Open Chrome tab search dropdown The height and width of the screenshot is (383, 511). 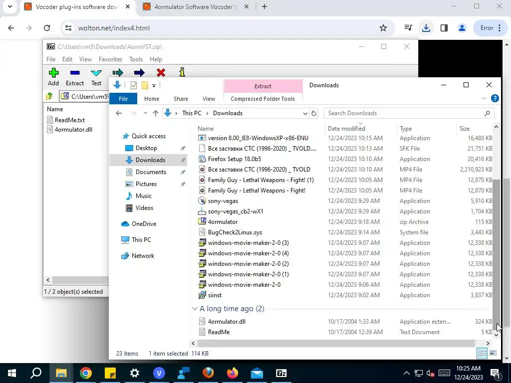click(x=10, y=6)
